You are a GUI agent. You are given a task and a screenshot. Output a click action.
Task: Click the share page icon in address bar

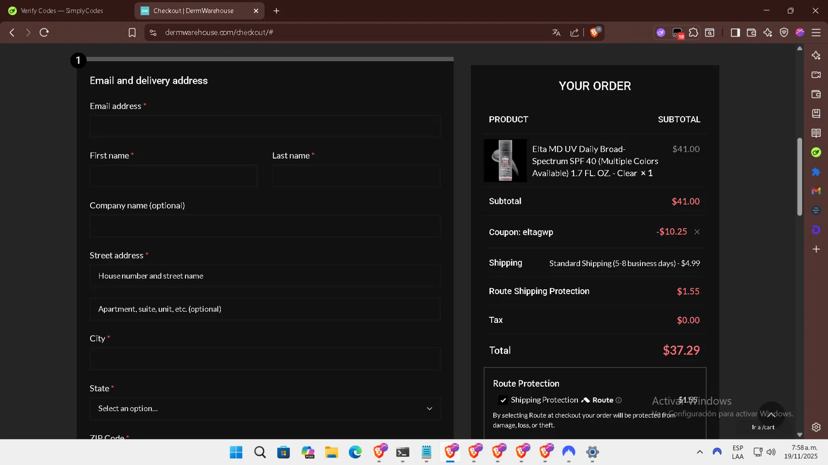575,33
